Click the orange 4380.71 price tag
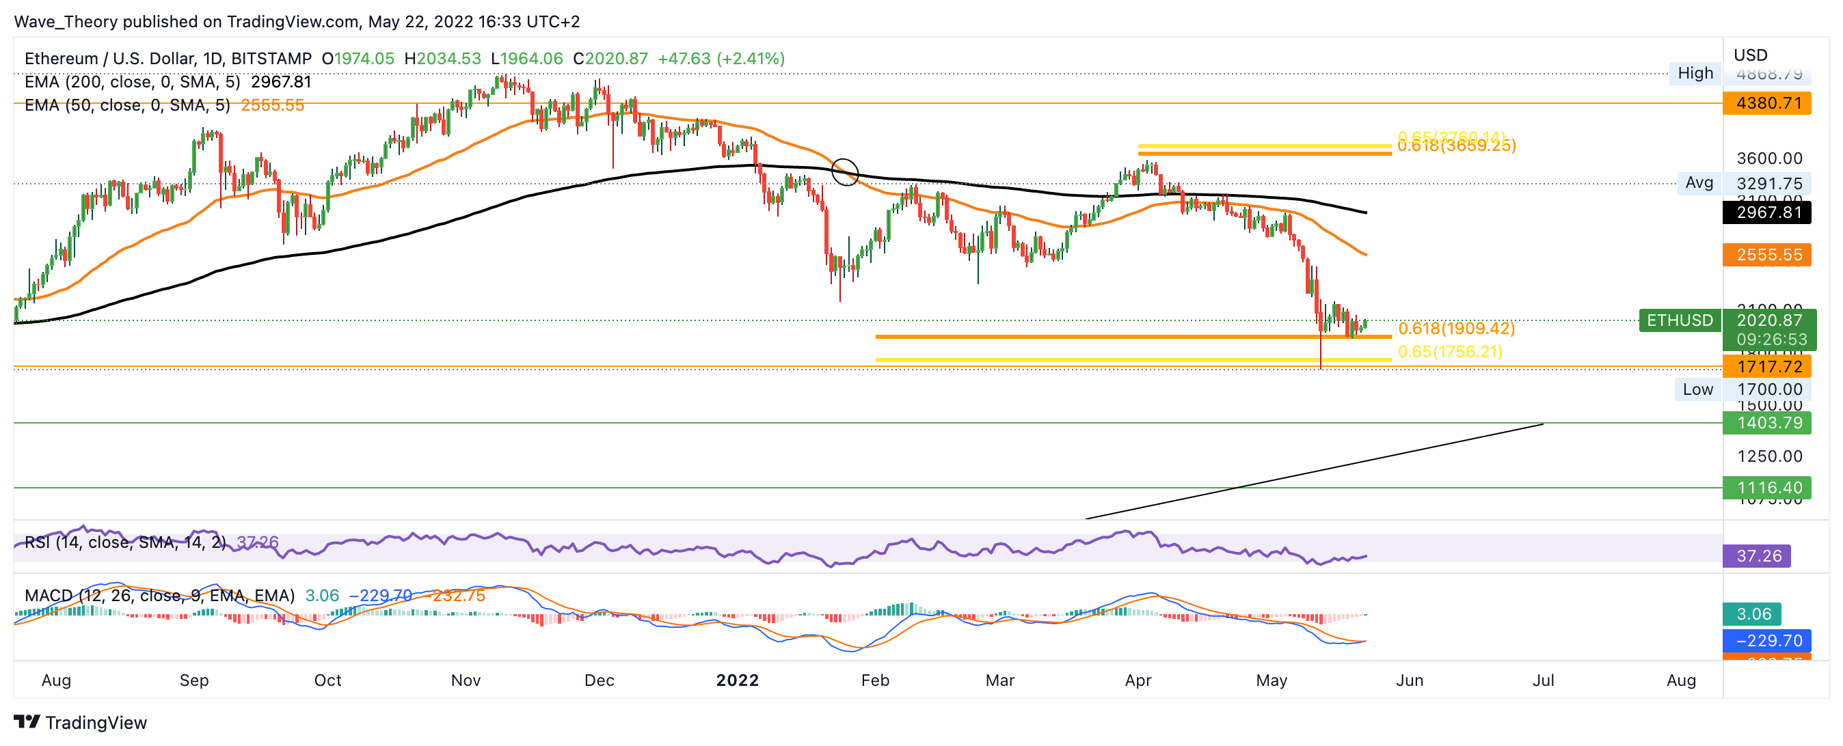Viewport: 1843px width, 746px height. (1767, 103)
